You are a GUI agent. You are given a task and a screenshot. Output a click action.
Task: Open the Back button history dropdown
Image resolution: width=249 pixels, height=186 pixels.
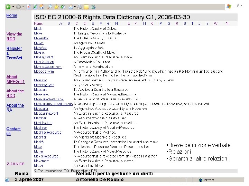tap(13, 7)
